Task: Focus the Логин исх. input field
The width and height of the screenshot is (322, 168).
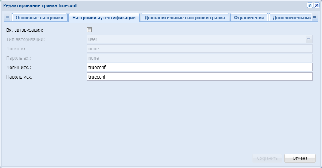Action: pyautogui.click(x=199, y=68)
